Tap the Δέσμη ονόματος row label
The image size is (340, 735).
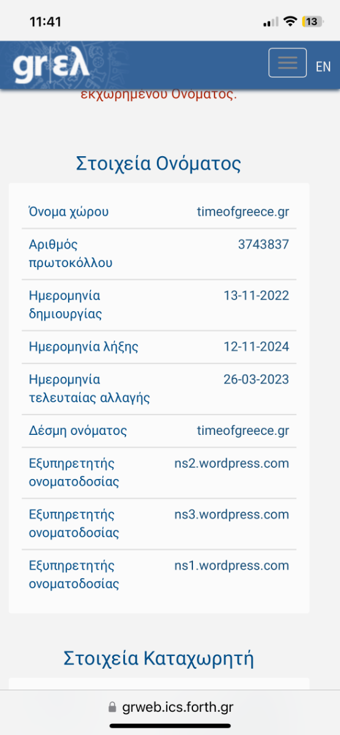tap(78, 431)
